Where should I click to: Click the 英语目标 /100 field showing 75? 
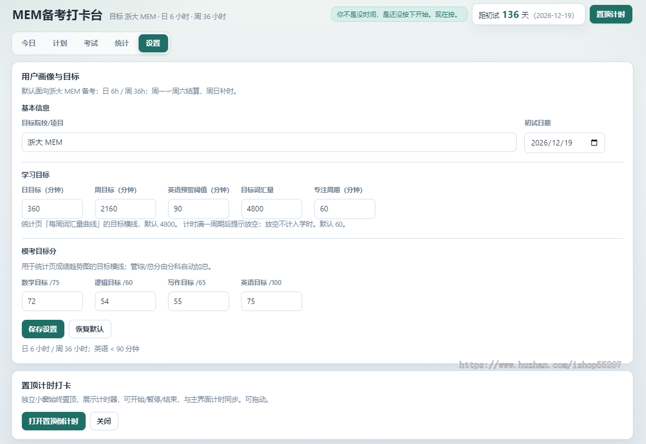point(272,301)
